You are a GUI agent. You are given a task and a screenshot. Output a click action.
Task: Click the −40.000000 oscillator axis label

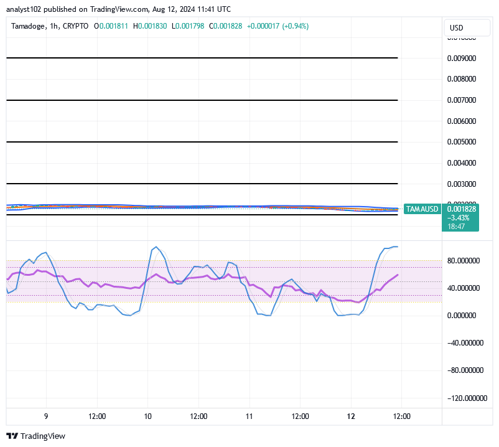(465, 343)
